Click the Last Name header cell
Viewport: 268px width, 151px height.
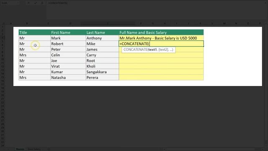102,32
